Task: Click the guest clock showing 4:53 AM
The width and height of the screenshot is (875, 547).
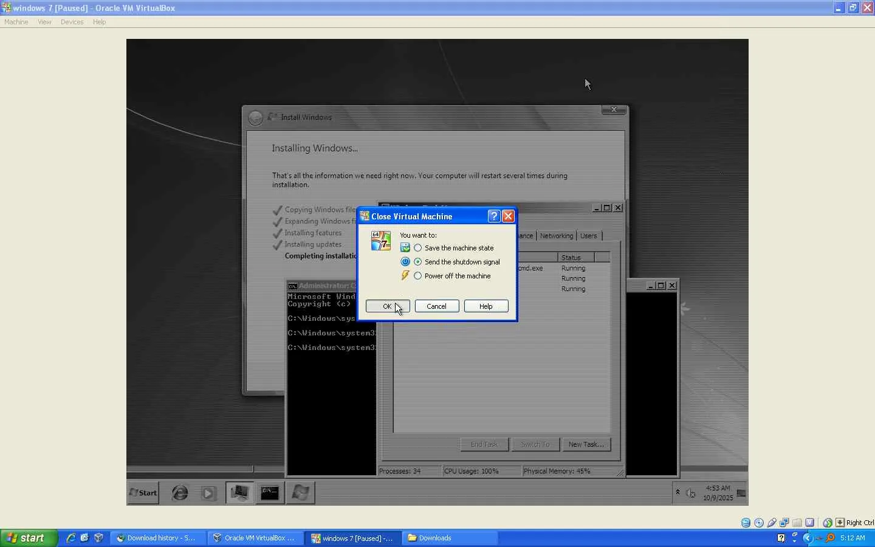Action: click(718, 493)
